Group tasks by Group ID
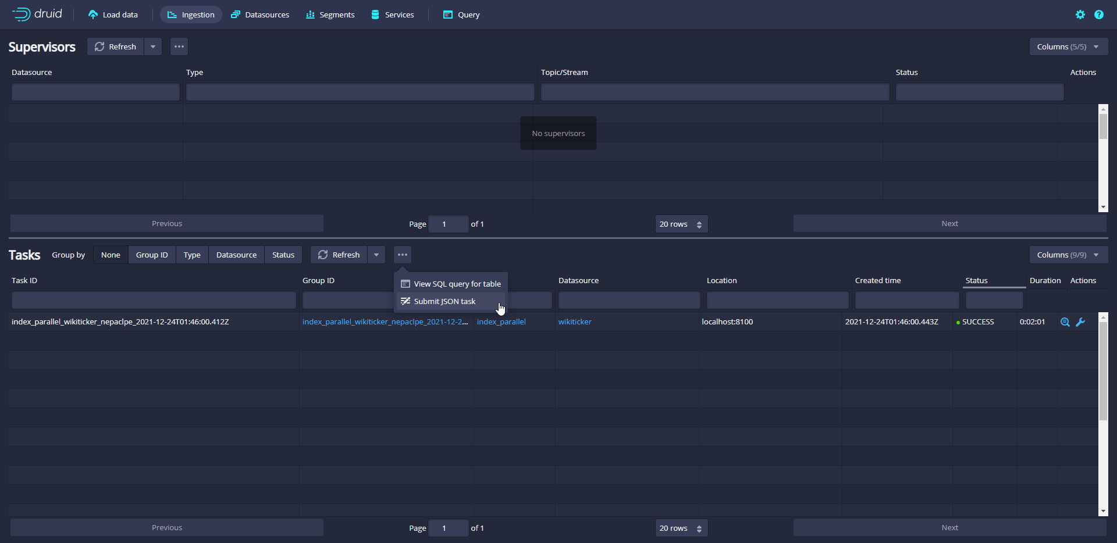Image resolution: width=1117 pixels, height=543 pixels. tap(152, 255)
